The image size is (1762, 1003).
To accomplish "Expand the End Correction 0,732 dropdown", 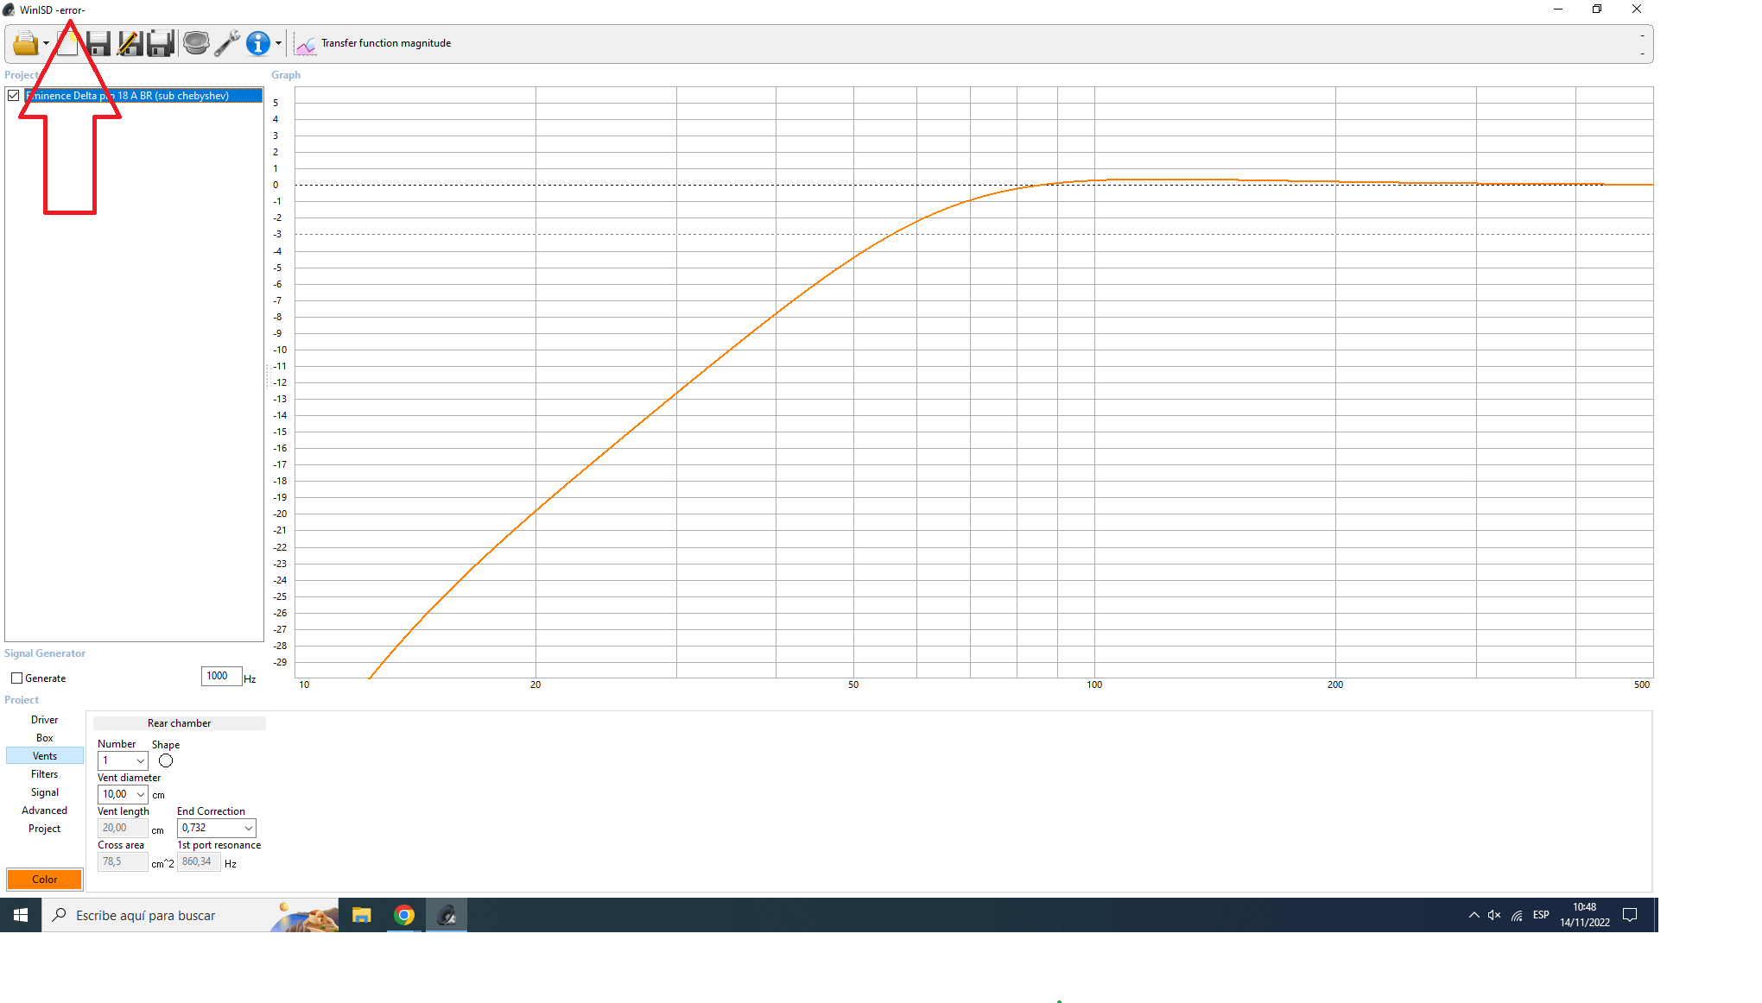I will click(x=249, y=828).
